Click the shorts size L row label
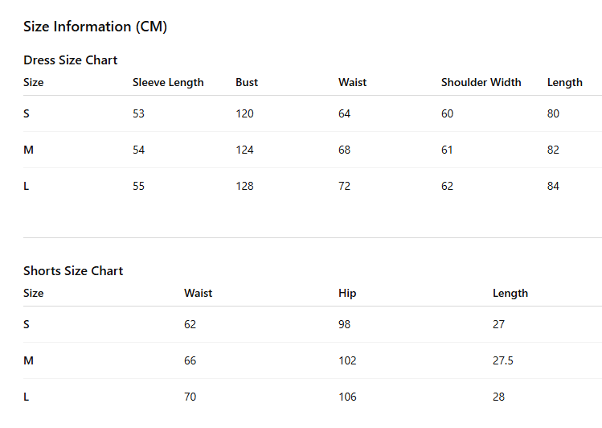The height and width of the screenshot is (428, 602). click(x=26, y=397)
